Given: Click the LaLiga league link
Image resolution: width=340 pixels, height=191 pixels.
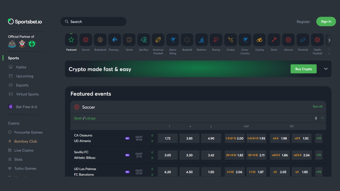Looking at the screenshot, I should point(90,118).
